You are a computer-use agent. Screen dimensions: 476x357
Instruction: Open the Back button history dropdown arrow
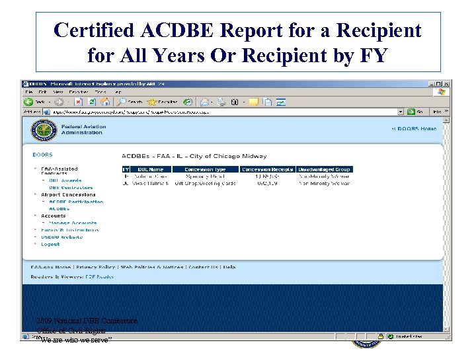click(x=50, y=102)
